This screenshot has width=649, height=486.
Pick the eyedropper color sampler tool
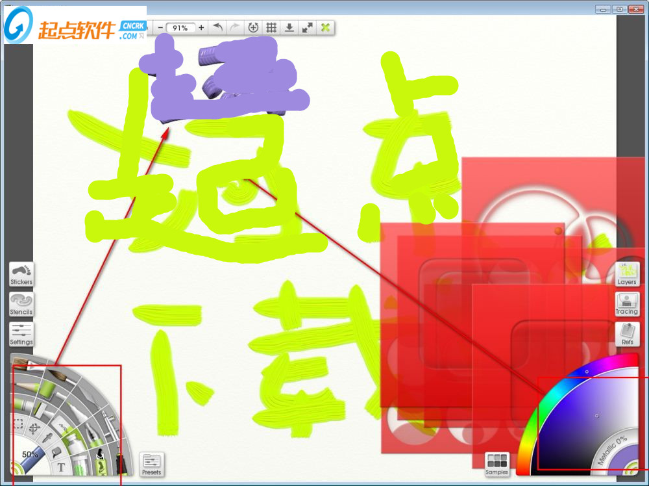point(47,438)
